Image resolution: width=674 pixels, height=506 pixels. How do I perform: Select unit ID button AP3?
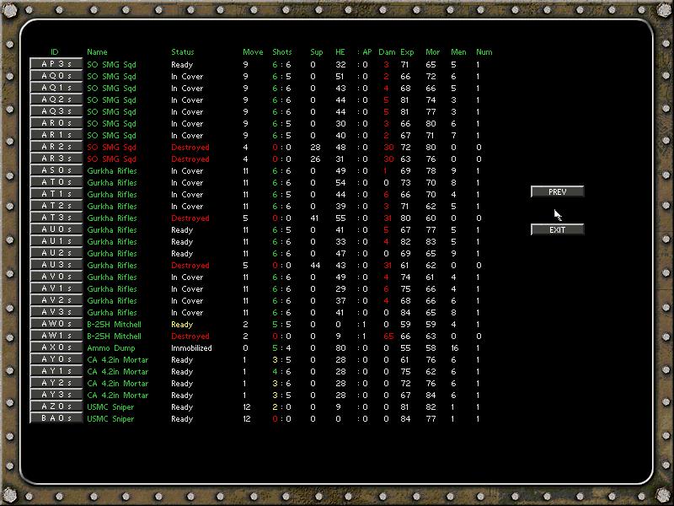pyautogui.click(x=56, y=64)
